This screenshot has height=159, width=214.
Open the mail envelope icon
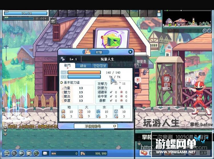click(x=45, y=153)
